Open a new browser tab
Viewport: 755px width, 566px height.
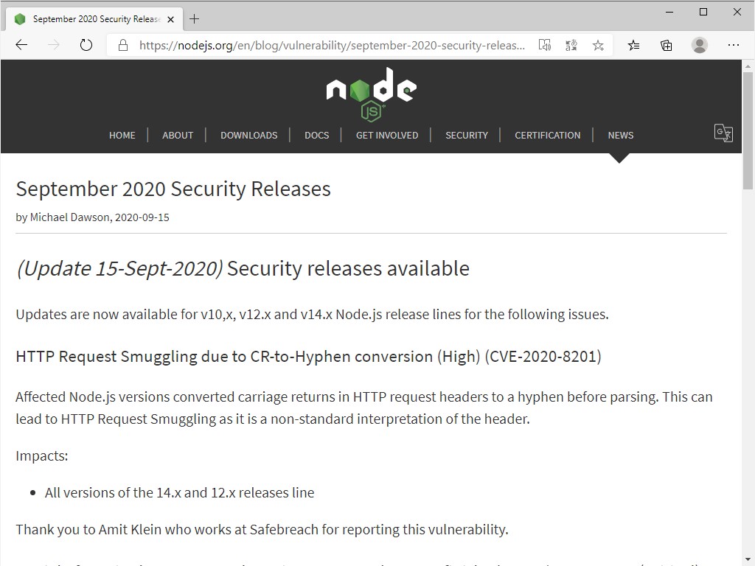[x=195, y=19]
